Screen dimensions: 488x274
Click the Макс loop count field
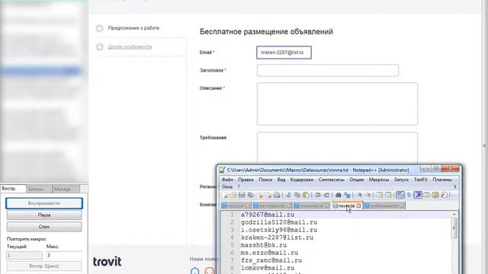click(x=64, y=256)
